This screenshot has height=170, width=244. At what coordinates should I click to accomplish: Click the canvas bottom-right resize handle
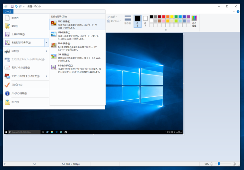tap(184, 134)
